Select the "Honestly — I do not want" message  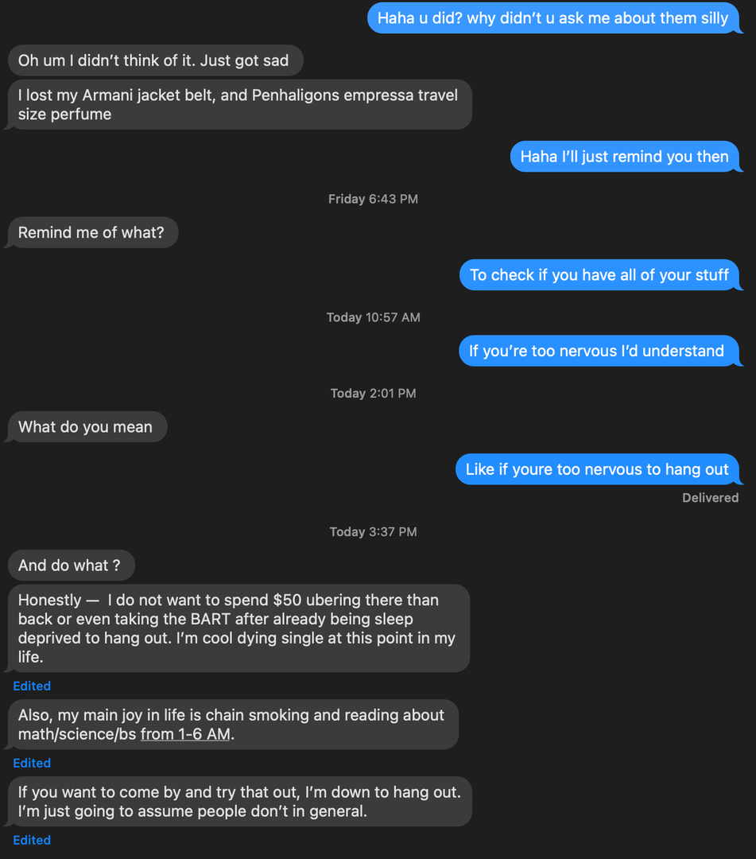(238, 628)
